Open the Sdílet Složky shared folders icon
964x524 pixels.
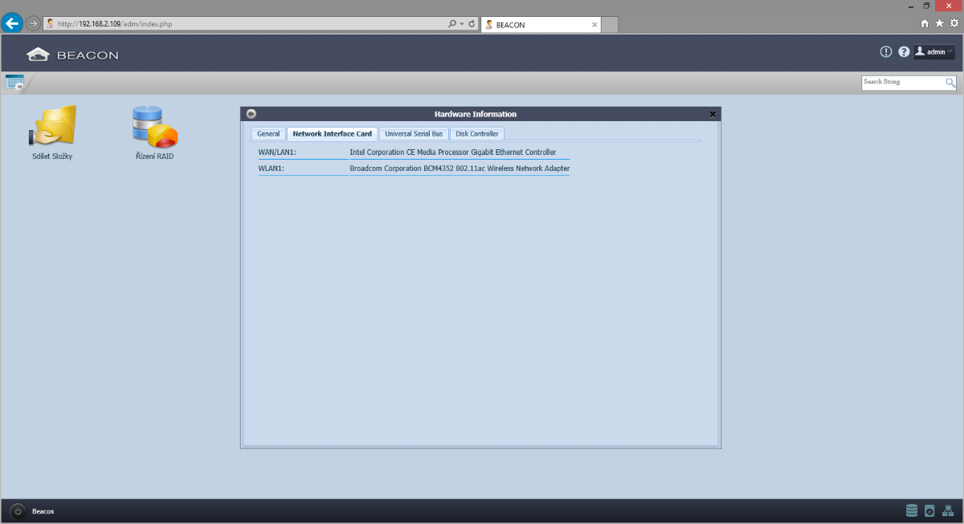pos(52,127)
